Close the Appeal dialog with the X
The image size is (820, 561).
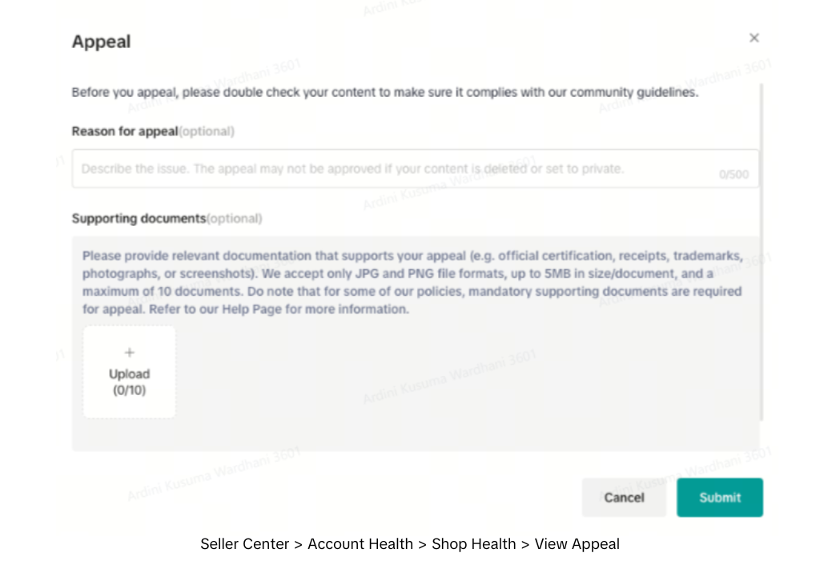pos(754,38)
